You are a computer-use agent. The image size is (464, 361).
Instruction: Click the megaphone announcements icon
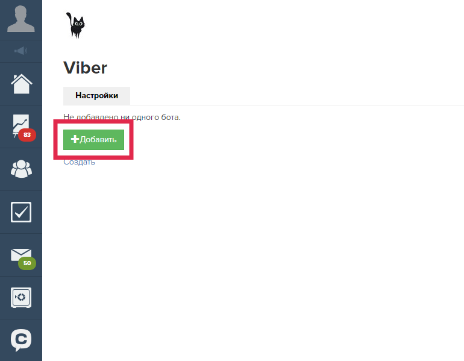point(20,51)
